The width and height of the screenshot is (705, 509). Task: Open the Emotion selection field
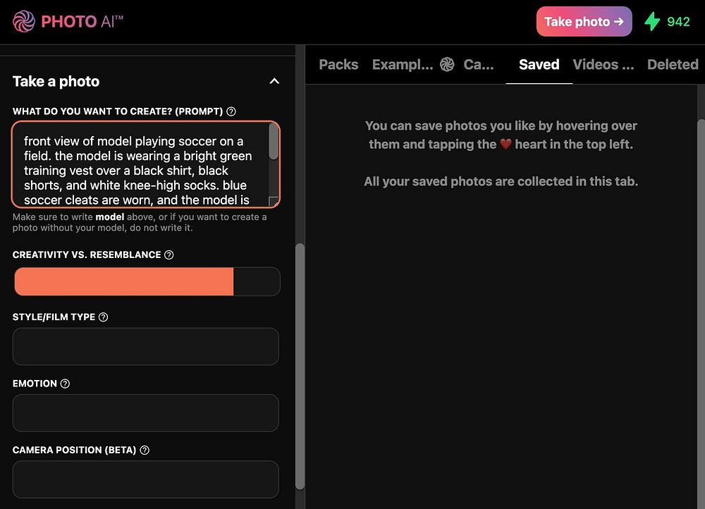(146, 412)
